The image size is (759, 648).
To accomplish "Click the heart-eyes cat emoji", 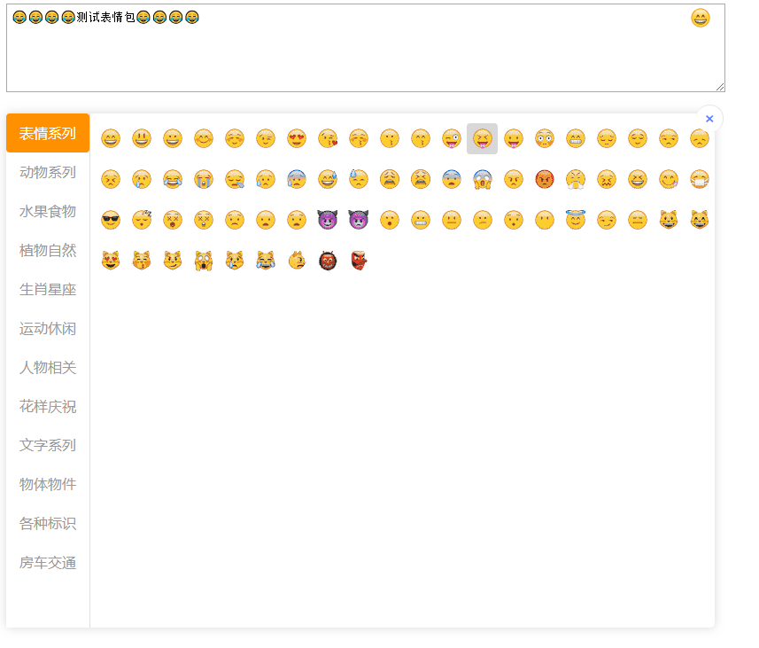I will (x=111, y=260).
